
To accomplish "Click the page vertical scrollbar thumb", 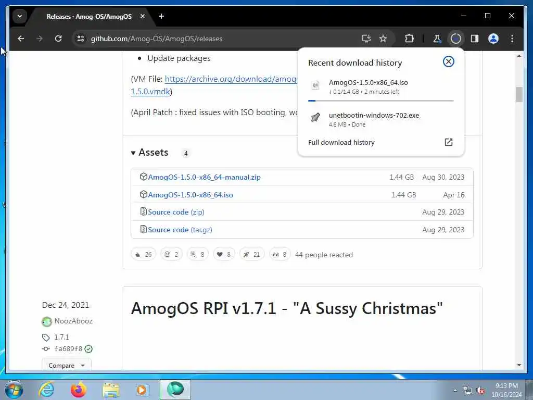I will [519, 95].
